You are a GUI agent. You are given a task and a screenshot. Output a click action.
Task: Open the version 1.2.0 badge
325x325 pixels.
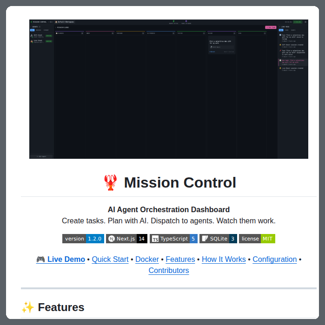point(83,239)
